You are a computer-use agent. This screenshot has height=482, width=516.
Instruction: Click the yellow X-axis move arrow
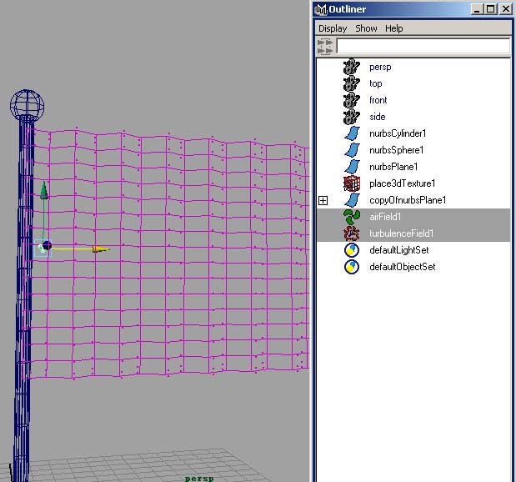point(100,249)
